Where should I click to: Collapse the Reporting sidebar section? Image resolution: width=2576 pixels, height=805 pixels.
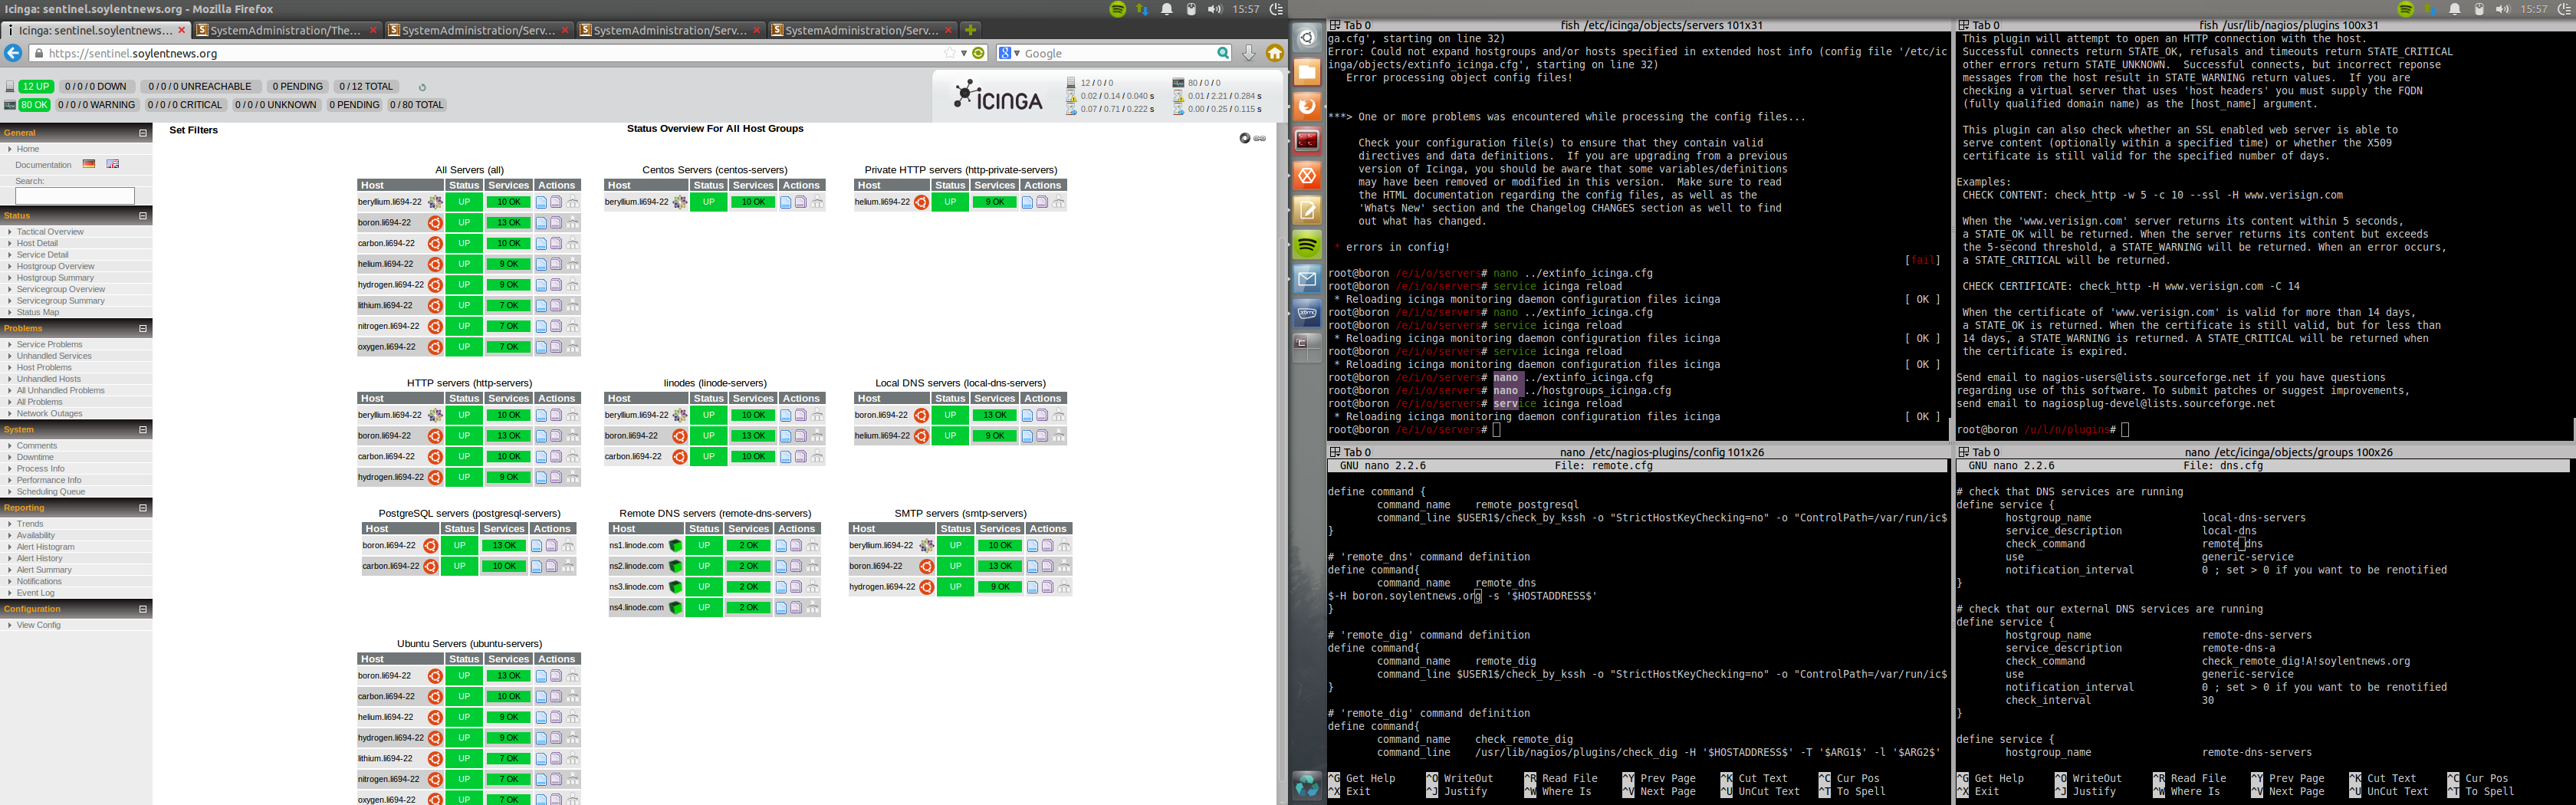click(x=142, y=508)
